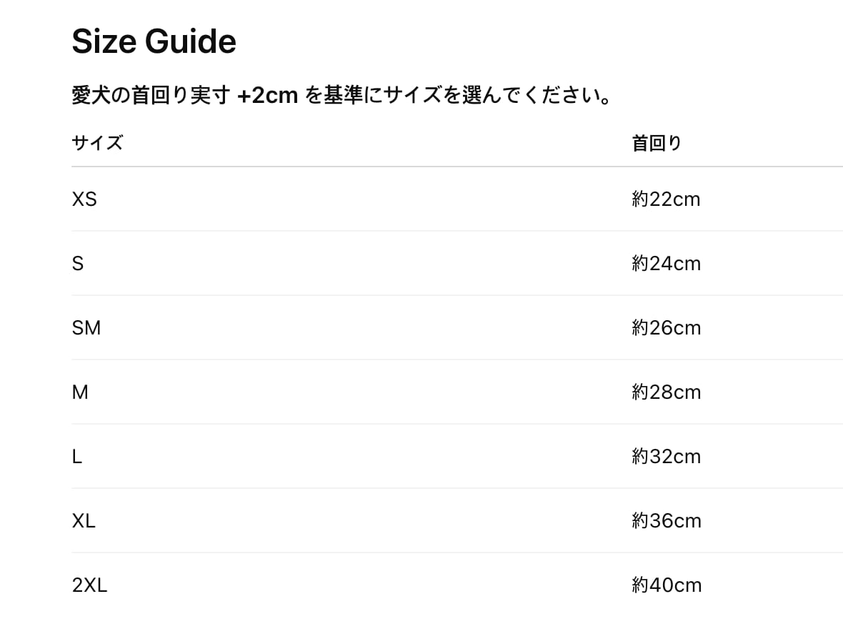Image resolution: width=843 pixels, height=629 pixels.
Task: Click the 約22cm neck measurement
Action: coord(666,199)
